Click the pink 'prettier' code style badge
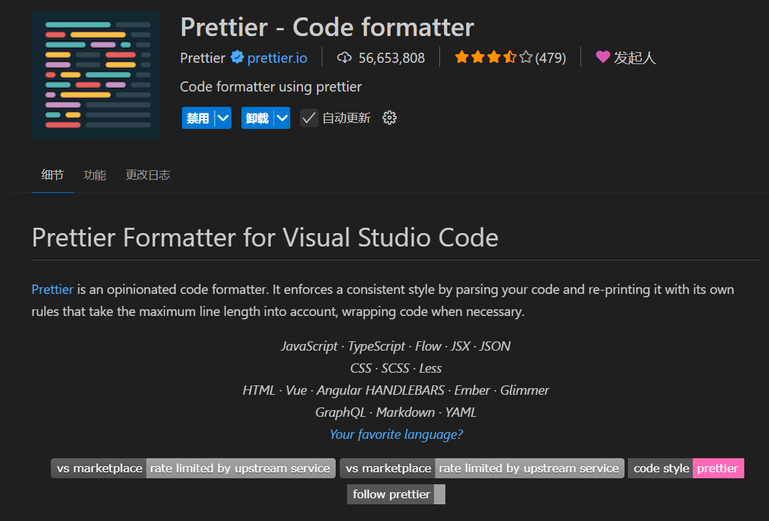Viewport: 769px width, 521px height. tap(718, 468)
